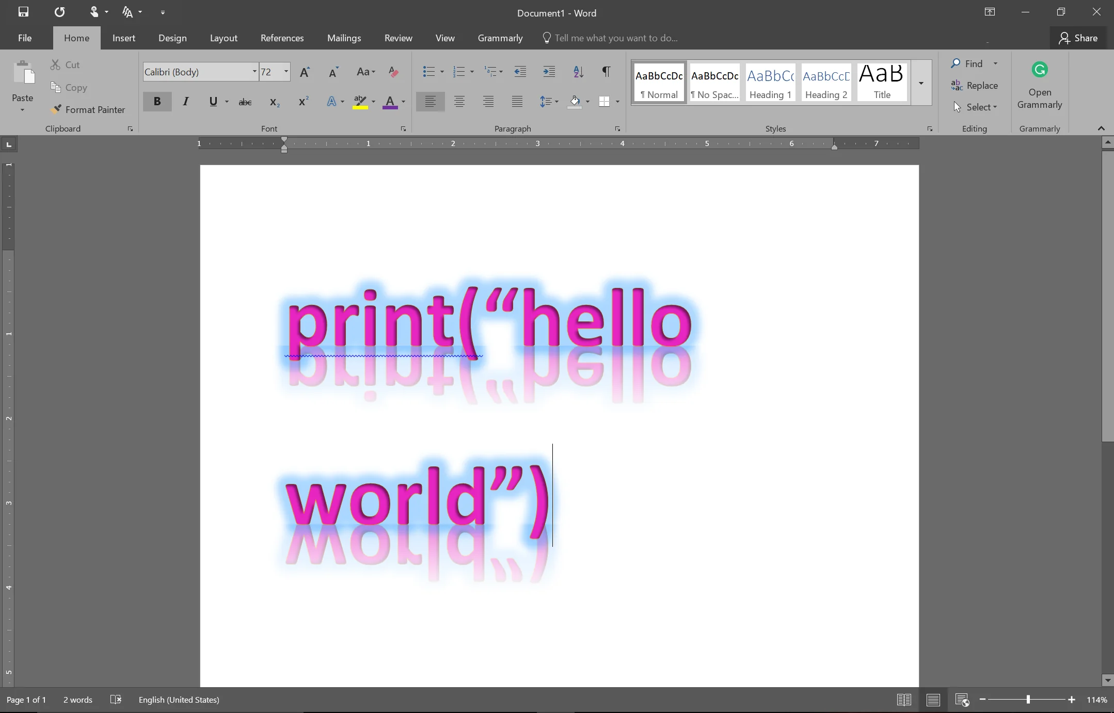Click the Clear All Formatting icon
The width and height of the screenshot is (1114, 713).
pyautogui.click(x=393, y=72)
